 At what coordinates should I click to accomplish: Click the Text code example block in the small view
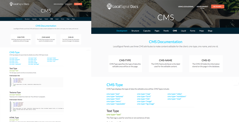pos(36,82)
